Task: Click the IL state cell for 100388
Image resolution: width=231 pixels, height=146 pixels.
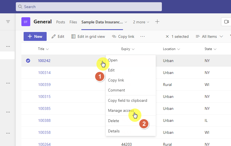Action: point(206,120)
